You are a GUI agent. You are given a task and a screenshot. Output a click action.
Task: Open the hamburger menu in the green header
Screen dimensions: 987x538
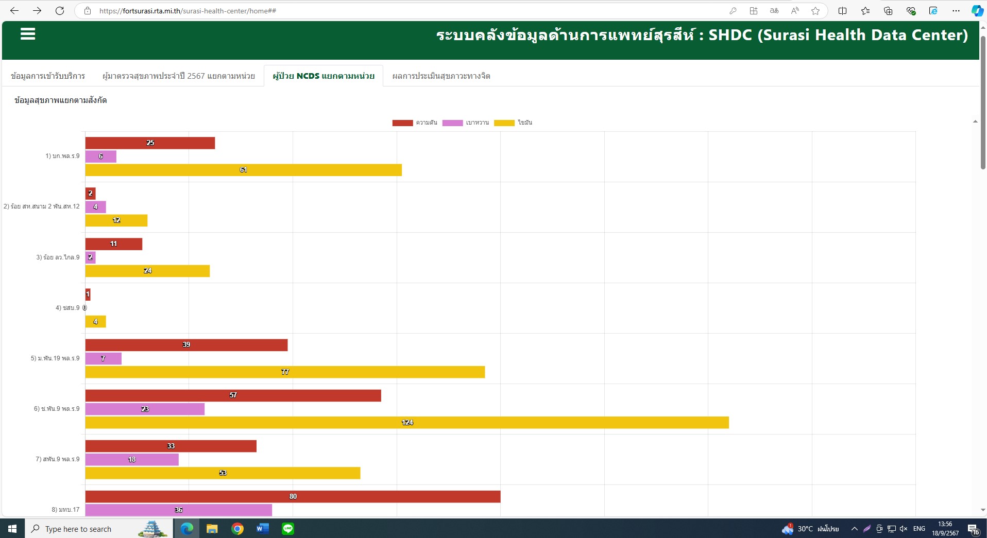coord(28,34)
